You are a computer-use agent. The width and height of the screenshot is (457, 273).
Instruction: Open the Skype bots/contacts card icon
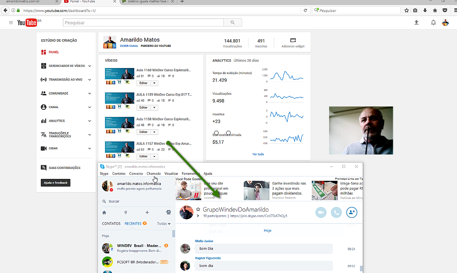coord(168,212)
